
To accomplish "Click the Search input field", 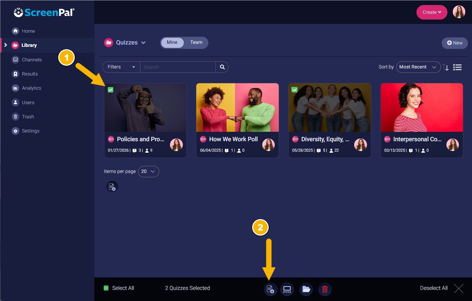I will (x=178, y=67).
